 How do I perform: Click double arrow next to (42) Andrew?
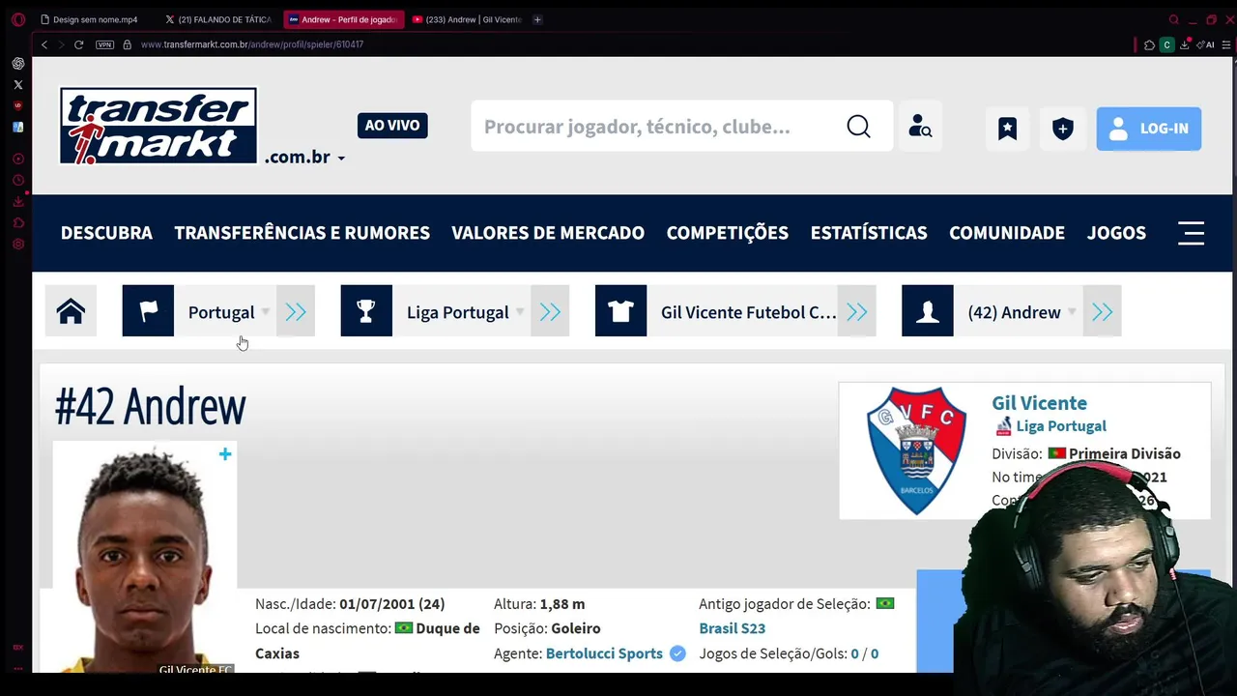(x=1103, y=311)
